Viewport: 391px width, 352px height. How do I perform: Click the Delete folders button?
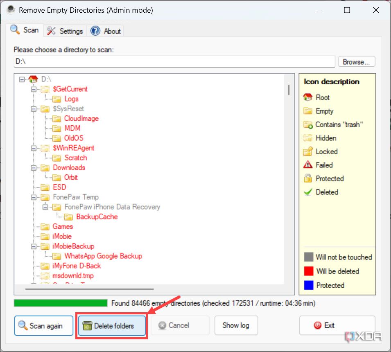click(112, 325)
